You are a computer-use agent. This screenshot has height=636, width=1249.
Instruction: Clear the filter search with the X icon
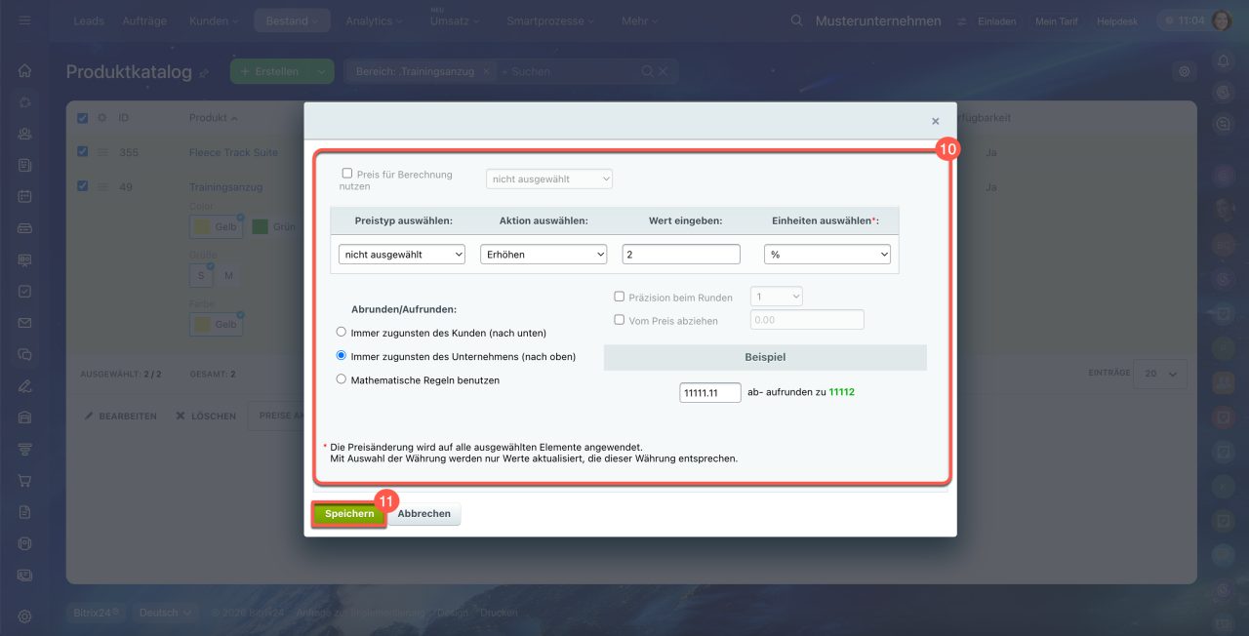click(664, 71)
